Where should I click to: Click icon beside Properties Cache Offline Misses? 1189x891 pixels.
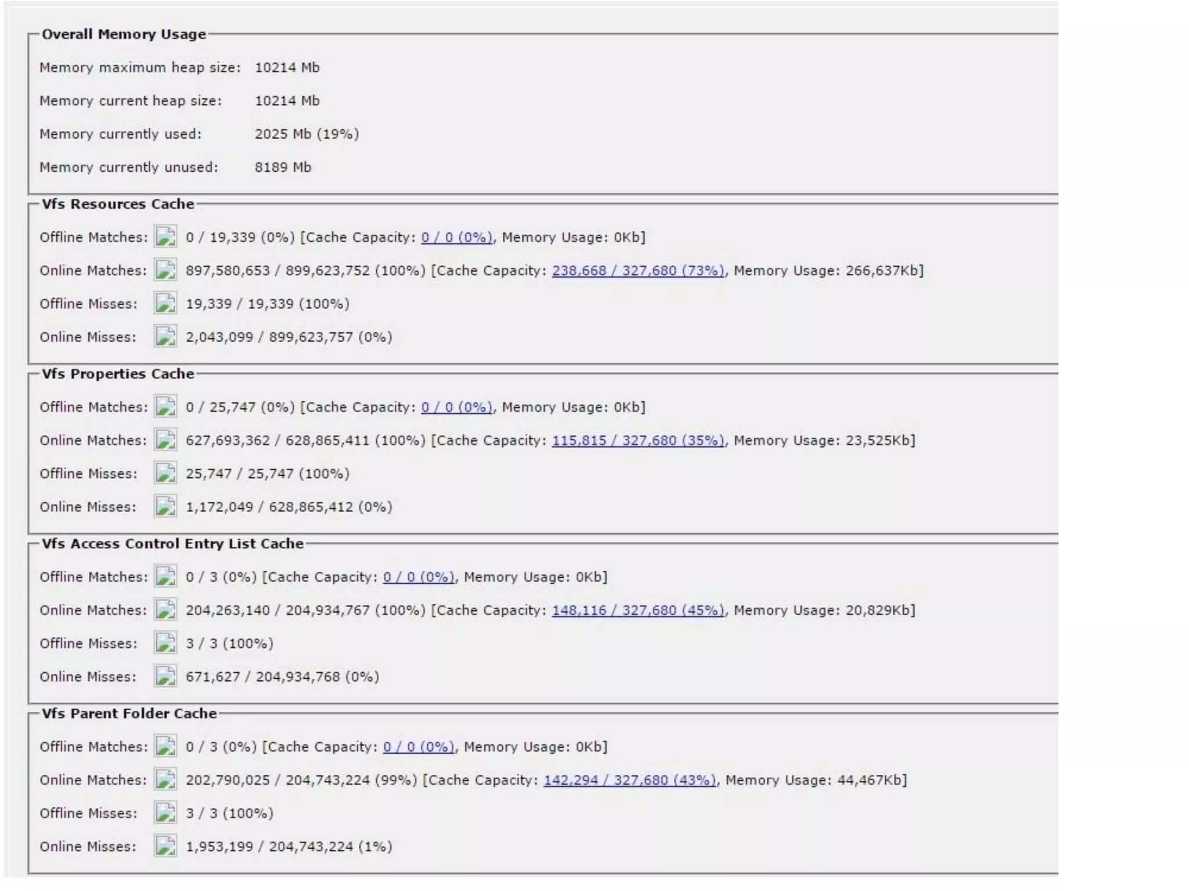tap(165, 473)
